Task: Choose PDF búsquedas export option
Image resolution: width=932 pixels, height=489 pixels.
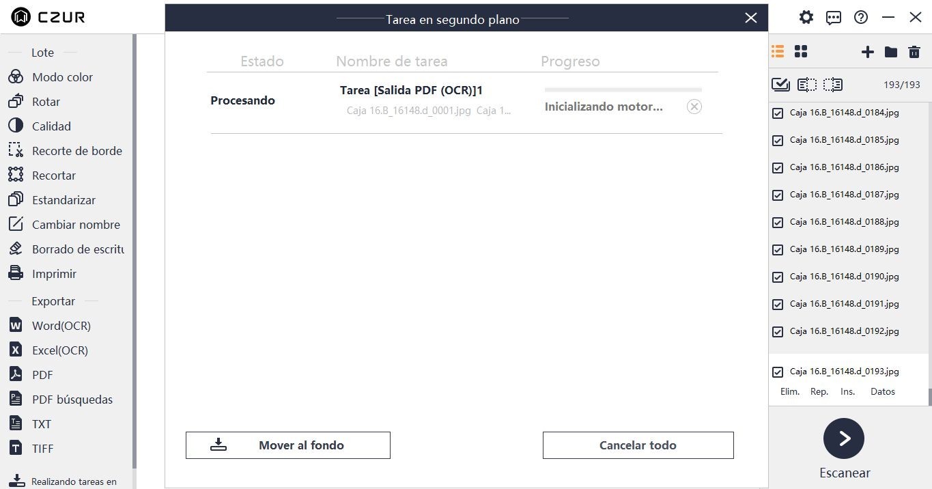Action: 72,400
